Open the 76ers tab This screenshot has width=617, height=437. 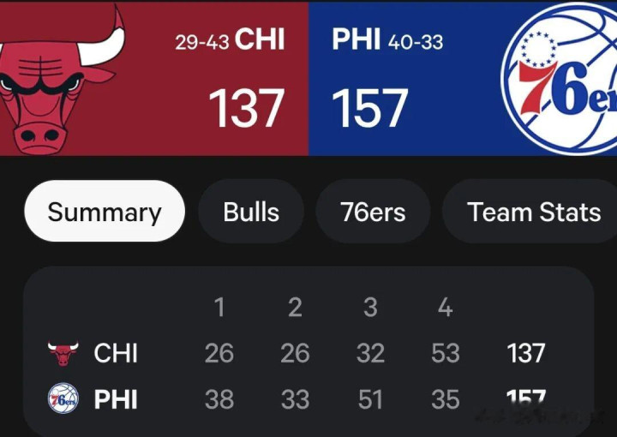373,212
